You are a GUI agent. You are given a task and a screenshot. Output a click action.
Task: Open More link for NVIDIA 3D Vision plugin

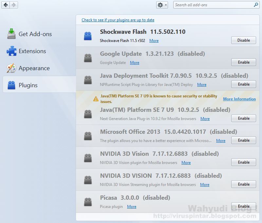coord(186,162)
